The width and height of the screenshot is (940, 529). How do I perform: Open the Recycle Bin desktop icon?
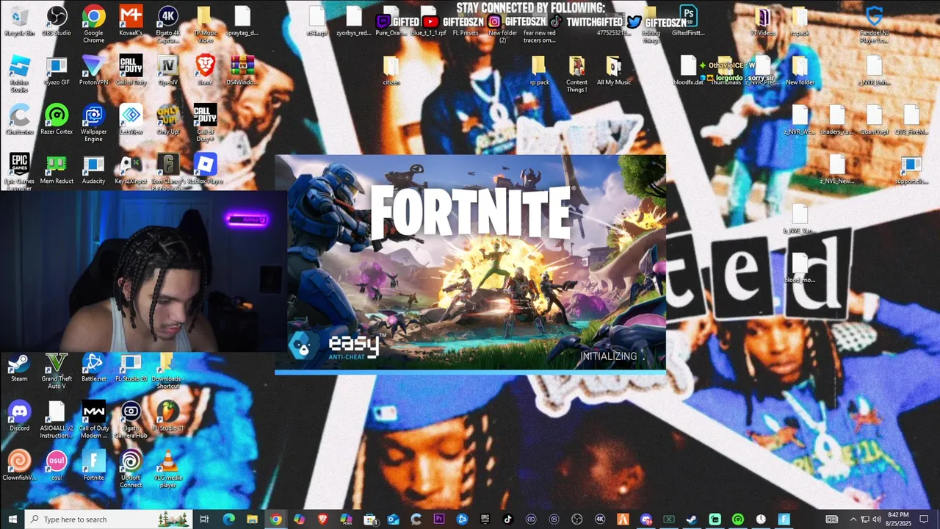click(x=19, y=21)
